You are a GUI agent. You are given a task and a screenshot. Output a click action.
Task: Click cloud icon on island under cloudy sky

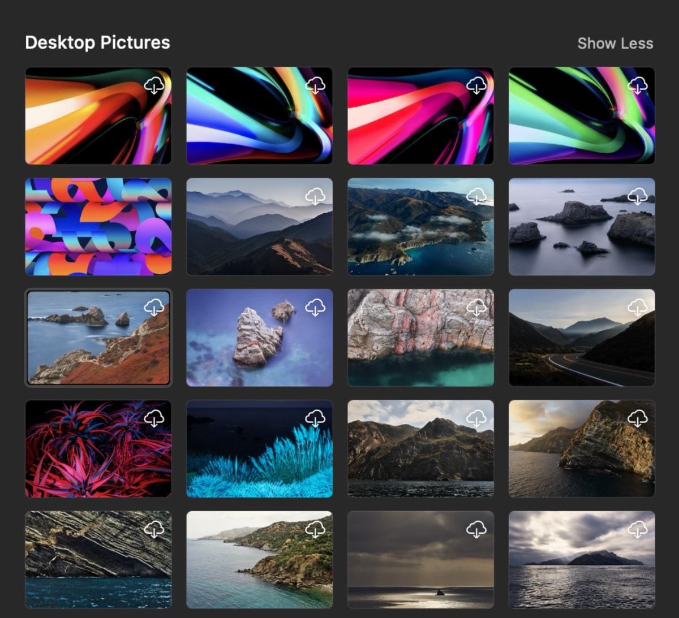pos(638,529)
